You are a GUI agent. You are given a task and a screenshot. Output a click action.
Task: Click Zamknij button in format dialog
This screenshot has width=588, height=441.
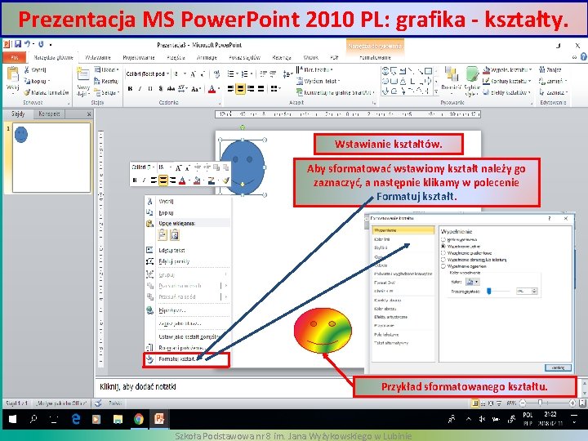(558, 367)
